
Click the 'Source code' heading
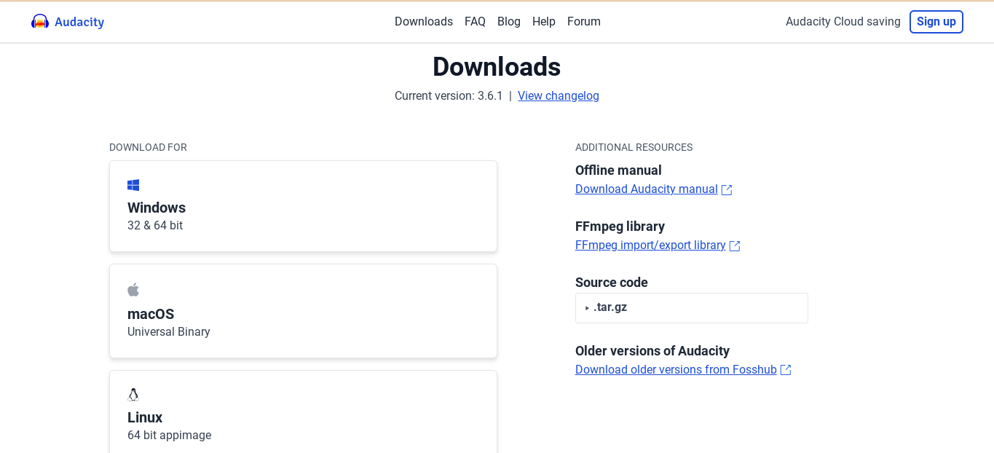[612, 283]
